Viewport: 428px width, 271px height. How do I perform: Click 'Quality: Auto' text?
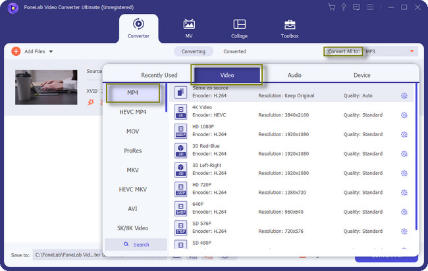358,95
